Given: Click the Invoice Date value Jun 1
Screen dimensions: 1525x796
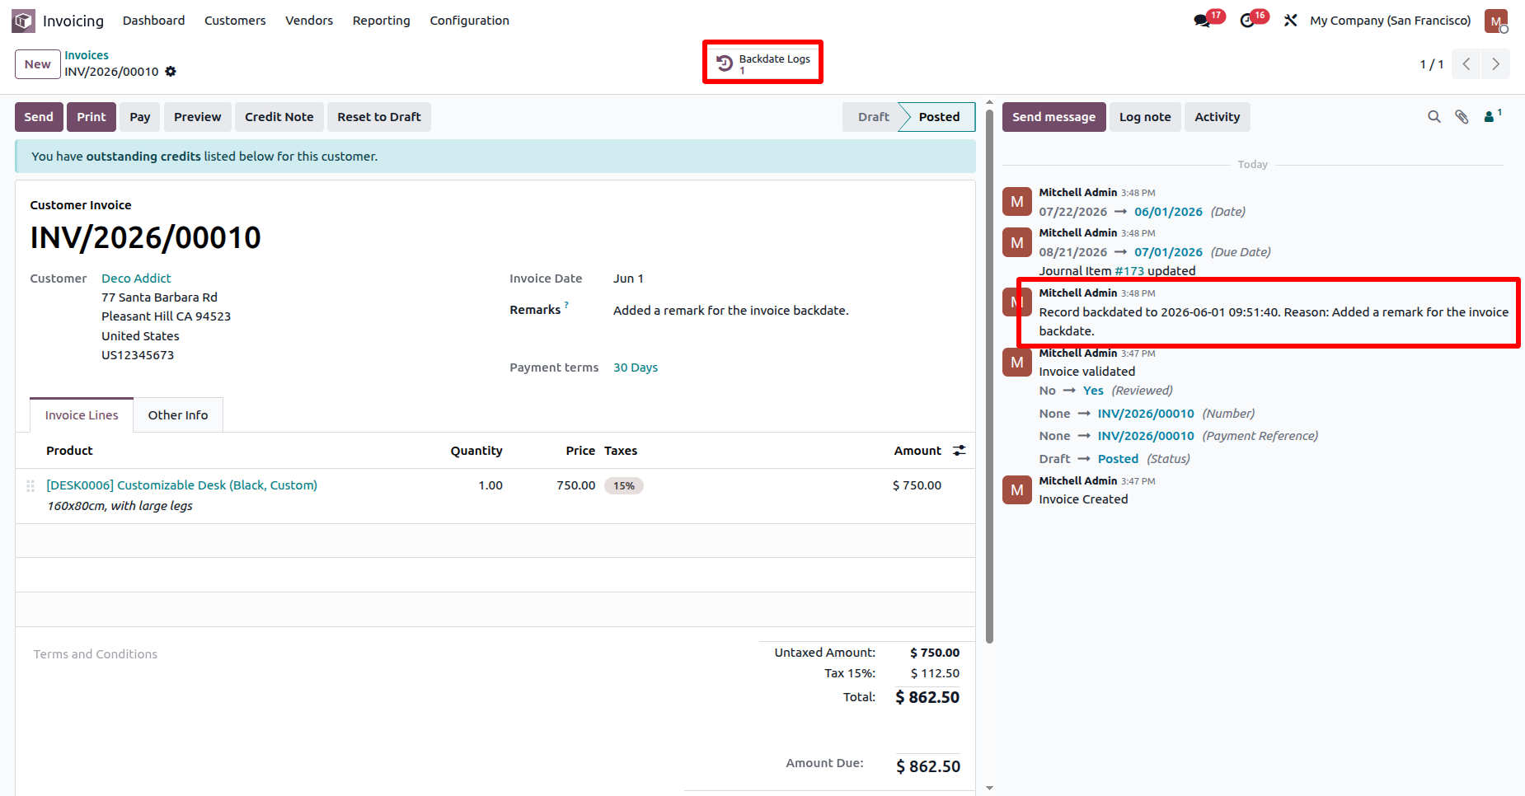Looking at the screenshot, I should [x=628, y=279].
